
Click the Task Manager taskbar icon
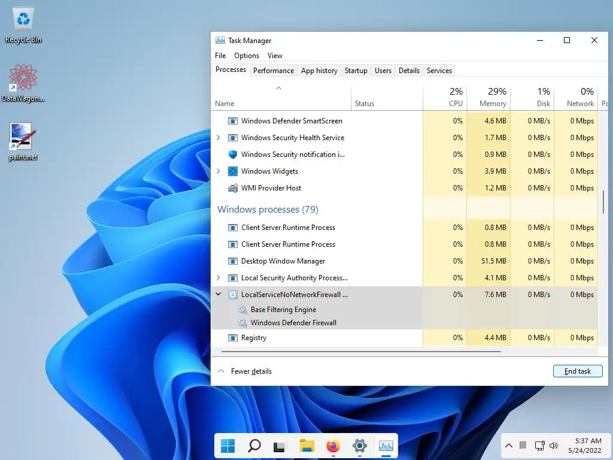click(x=386, y=446)
